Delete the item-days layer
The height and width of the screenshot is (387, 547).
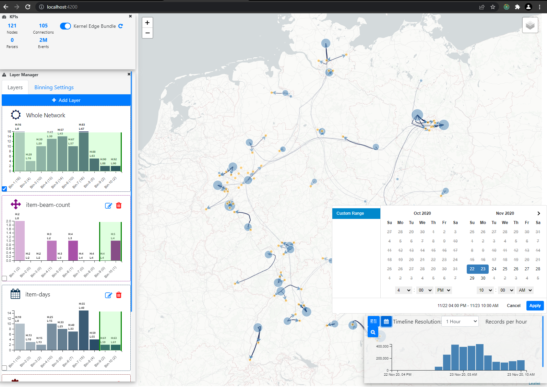[x=119, y=295]
